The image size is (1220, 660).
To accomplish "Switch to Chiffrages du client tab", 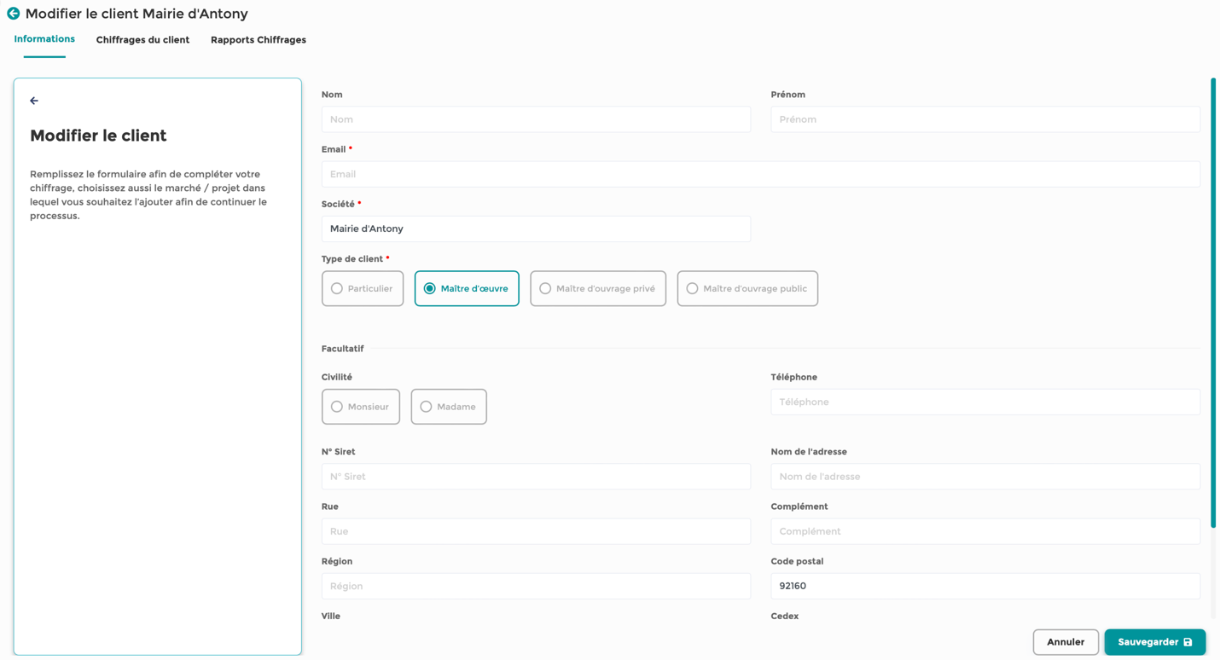I will (142, 40).
